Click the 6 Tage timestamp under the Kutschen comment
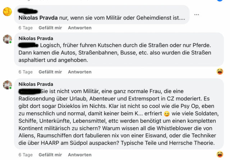The image size is (230, 160). [x=26, y=72]
